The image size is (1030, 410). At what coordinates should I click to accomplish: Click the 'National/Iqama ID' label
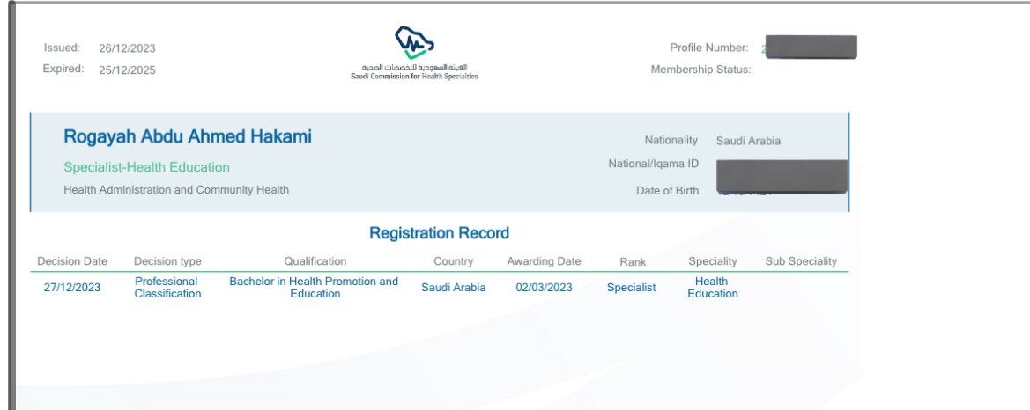[654, 164]
